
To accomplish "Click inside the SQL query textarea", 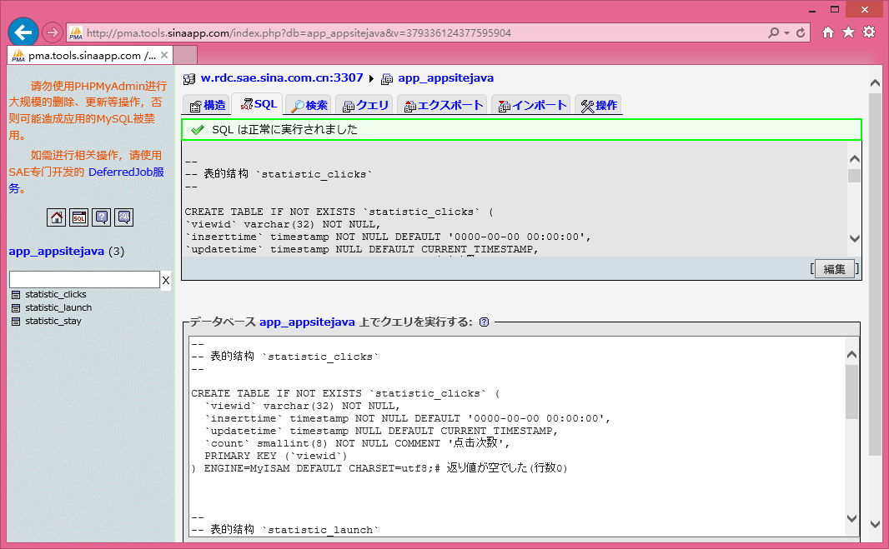I will pyautogui.click(x=516, y=437).
